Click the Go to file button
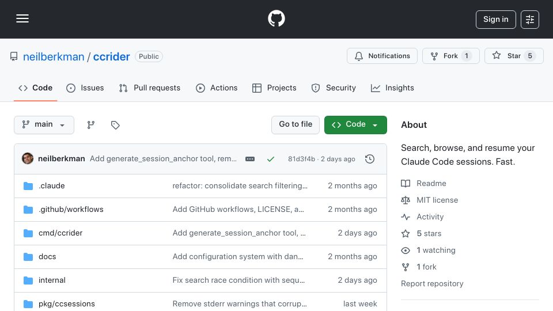Screen dimensions: 553x311 pos(296,125)
